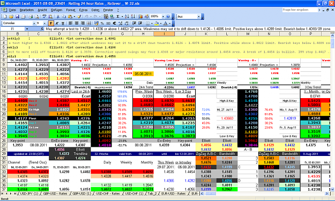
Task: Decrease cell indent
Action: pyautogui.click(x=134, y=23)
